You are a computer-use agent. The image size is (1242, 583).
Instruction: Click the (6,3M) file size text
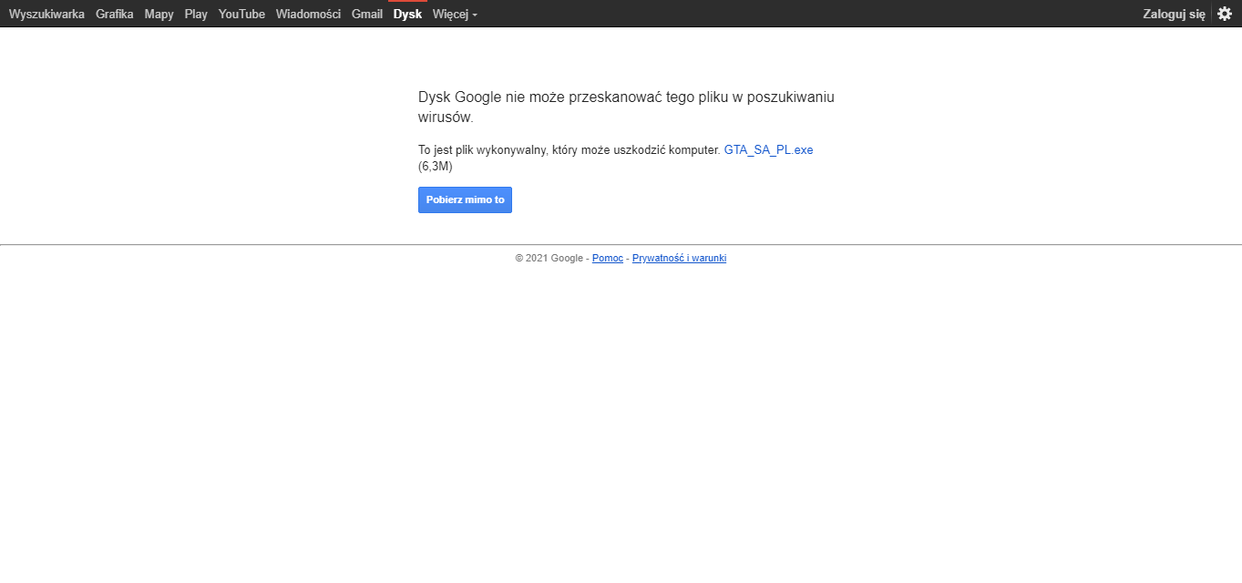click(436, 167)
